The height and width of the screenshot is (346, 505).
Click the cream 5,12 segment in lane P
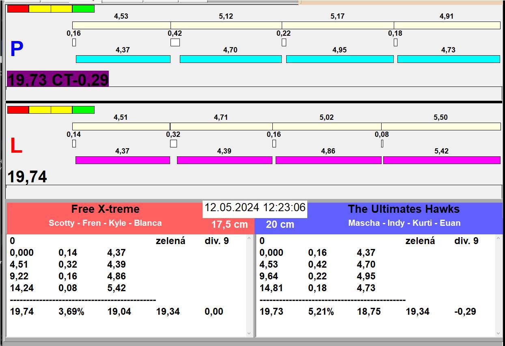point(226,25)
